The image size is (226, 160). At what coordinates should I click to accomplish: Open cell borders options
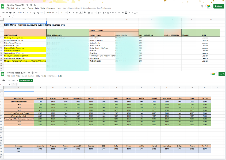tap(89, 13)
